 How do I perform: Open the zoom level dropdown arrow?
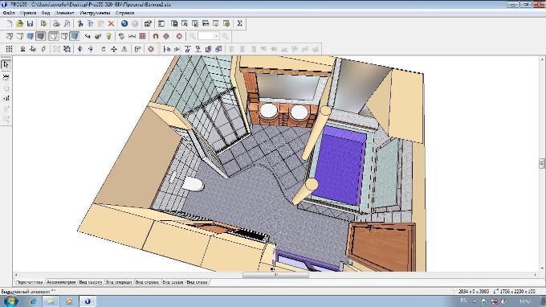pos(217,36)
